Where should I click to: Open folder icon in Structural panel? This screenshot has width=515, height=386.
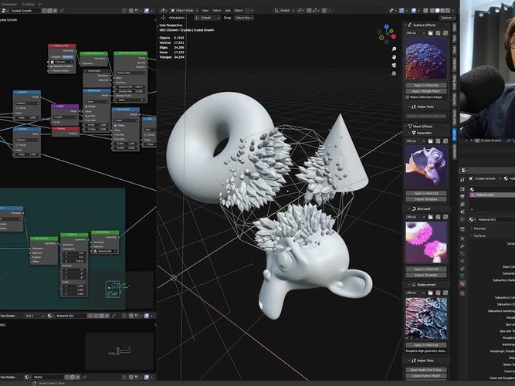coord(431,217)
